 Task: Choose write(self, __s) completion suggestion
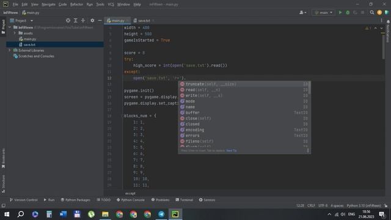coord(244,95)
